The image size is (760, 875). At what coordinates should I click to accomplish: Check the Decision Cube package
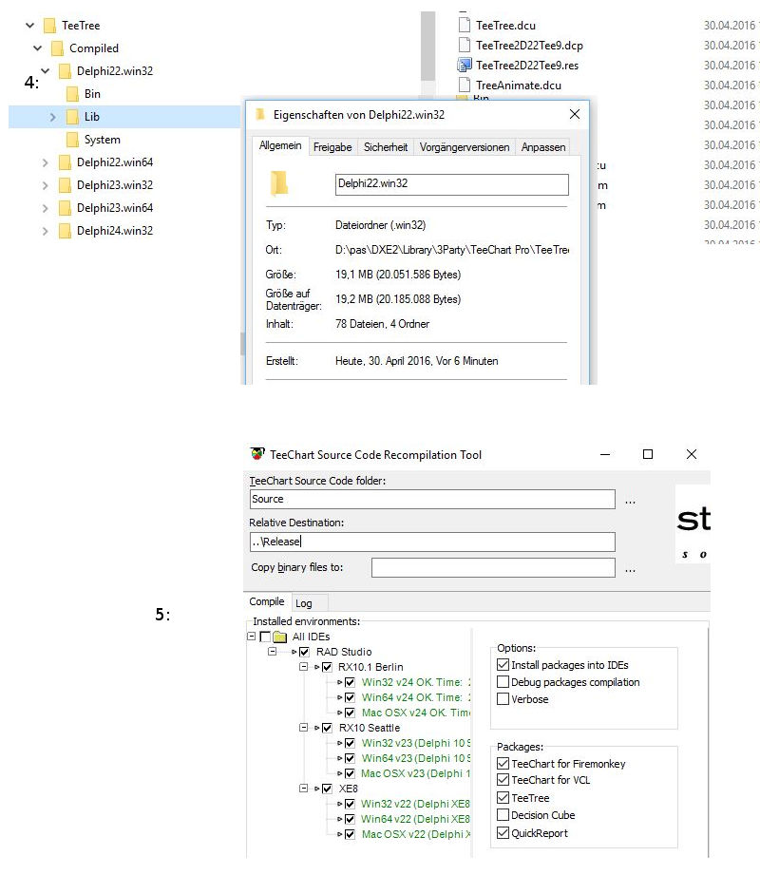pyautogui.click(x=503, y=815)
